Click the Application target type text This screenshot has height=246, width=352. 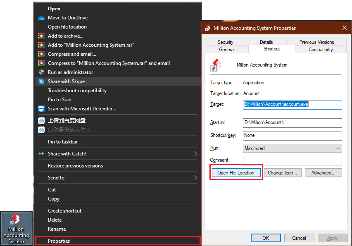tap(253, 83)
